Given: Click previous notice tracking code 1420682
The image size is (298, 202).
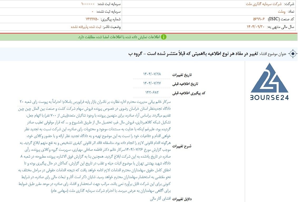Looking at the screenshot, I should [152, 92].
